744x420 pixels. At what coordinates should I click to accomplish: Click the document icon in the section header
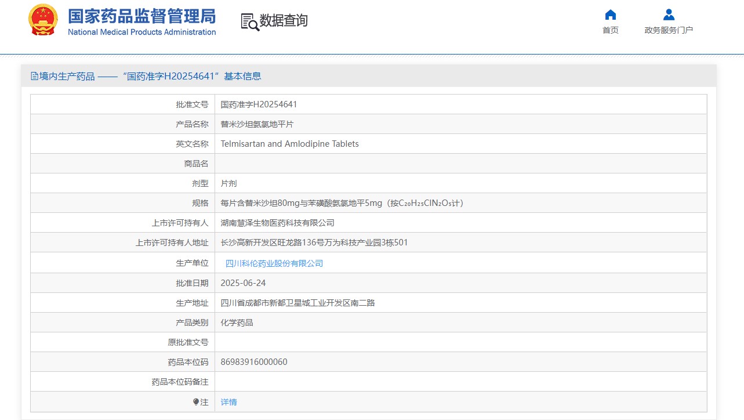tap(34, 76)
